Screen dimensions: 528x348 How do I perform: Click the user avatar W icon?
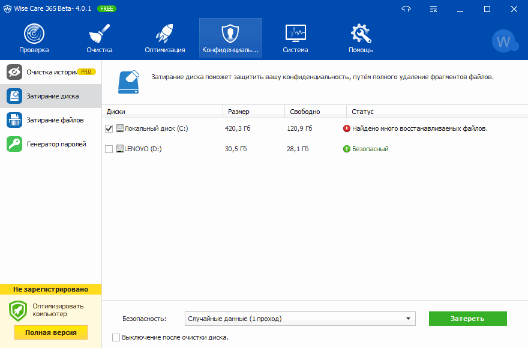[x=504, y=42]
